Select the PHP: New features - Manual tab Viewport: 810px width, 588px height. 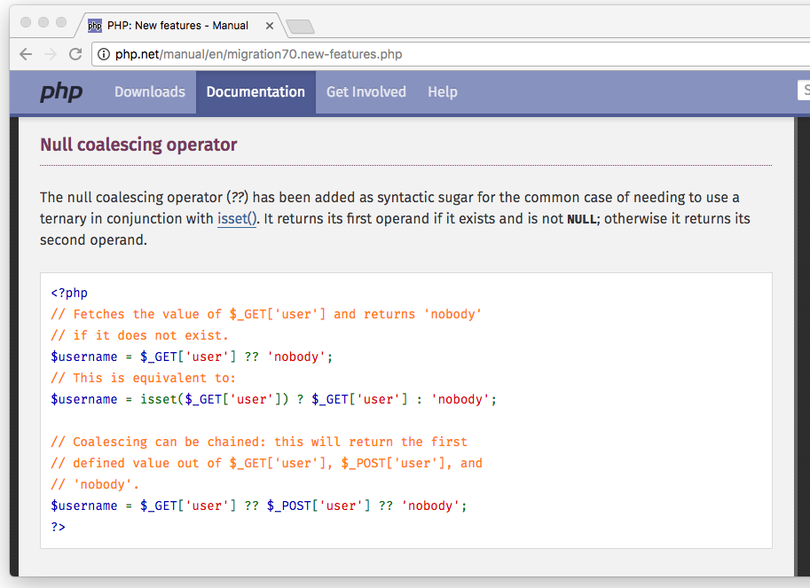coord(177,26)
